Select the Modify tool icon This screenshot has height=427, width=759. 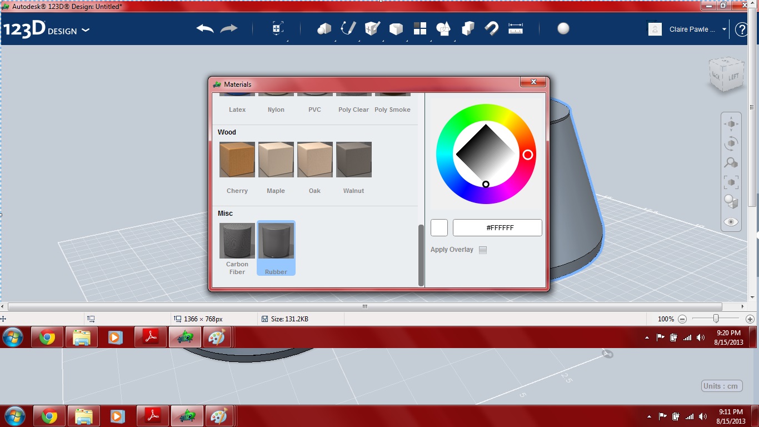pos(396,29)
